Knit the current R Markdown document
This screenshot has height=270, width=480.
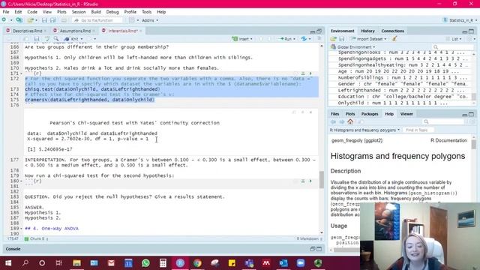72,39
